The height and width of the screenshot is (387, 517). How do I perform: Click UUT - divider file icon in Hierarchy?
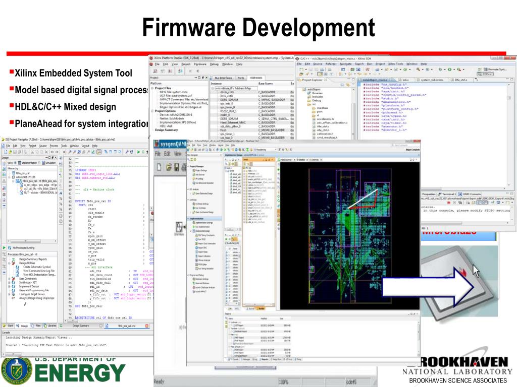click(21, 193)
